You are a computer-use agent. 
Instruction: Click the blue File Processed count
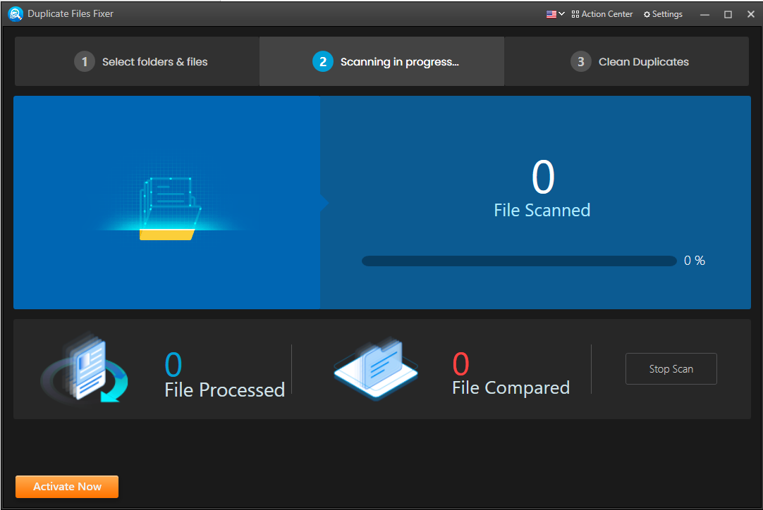[173, 365]
